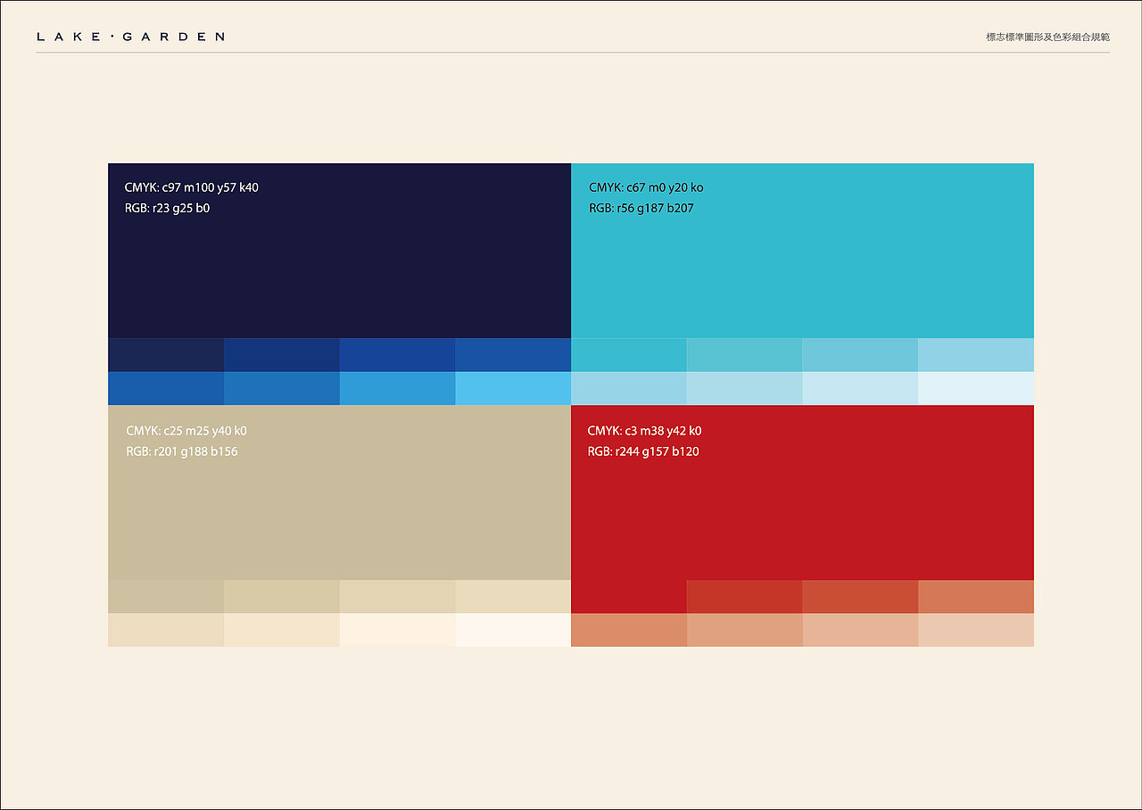Pick third tint in upper row under turquoise block
This screenshot has width=1142, height=810.
(x=860, y=355)
